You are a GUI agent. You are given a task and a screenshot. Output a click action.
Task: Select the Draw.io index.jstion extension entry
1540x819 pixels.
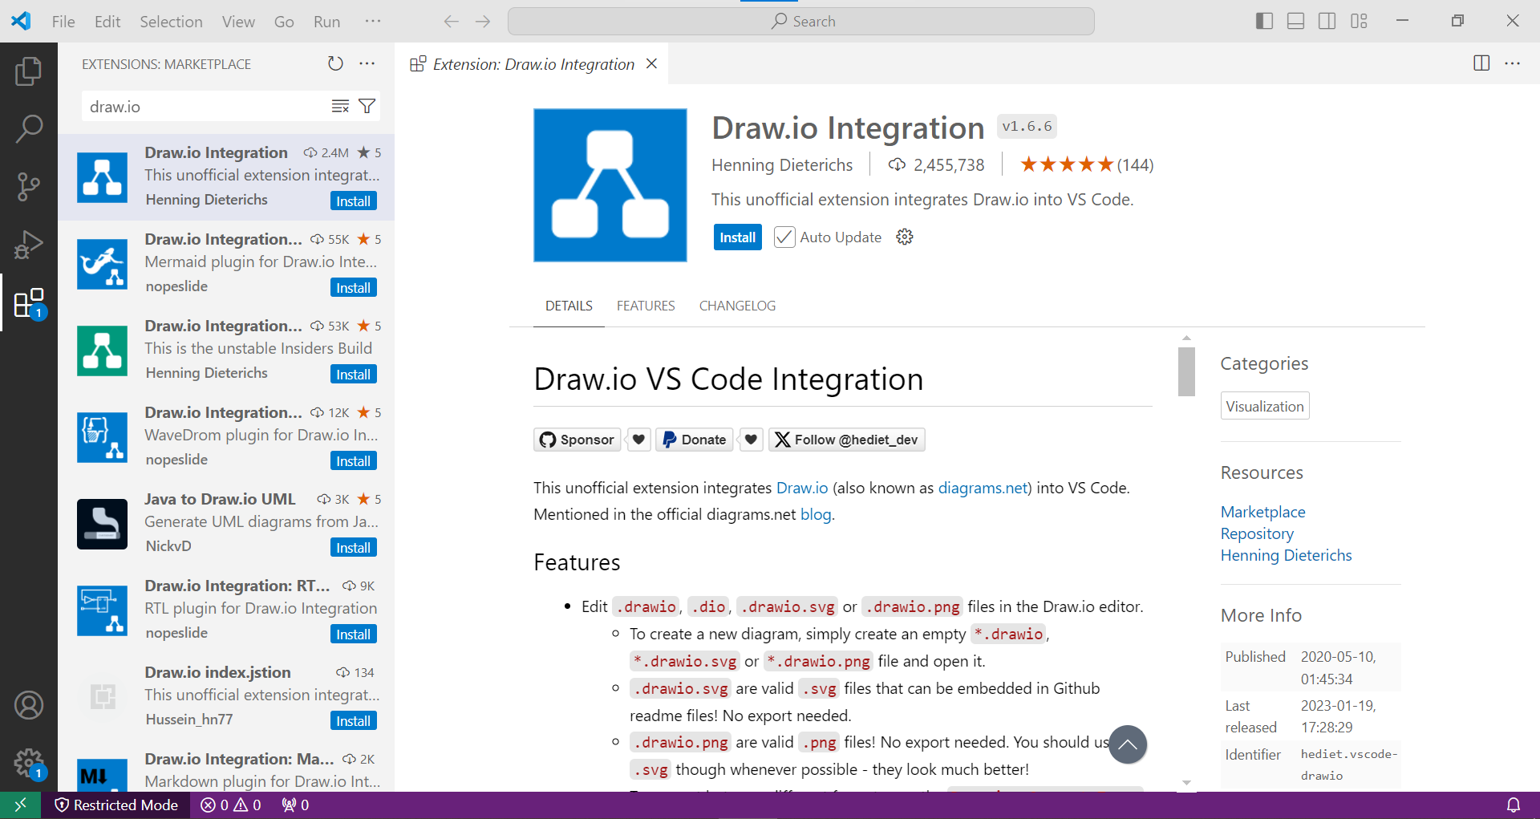point(226,697)
